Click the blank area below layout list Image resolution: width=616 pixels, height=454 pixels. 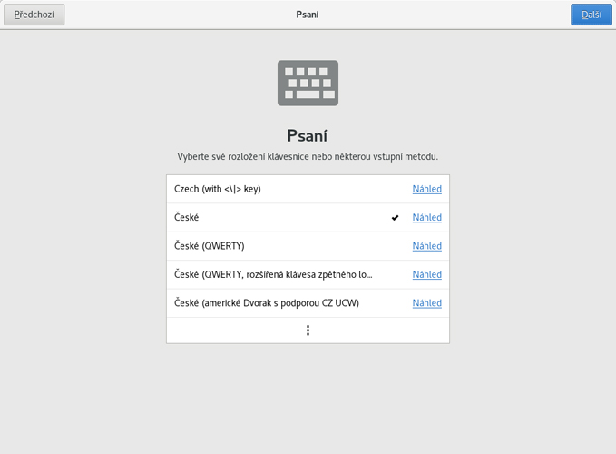[308, 397]
